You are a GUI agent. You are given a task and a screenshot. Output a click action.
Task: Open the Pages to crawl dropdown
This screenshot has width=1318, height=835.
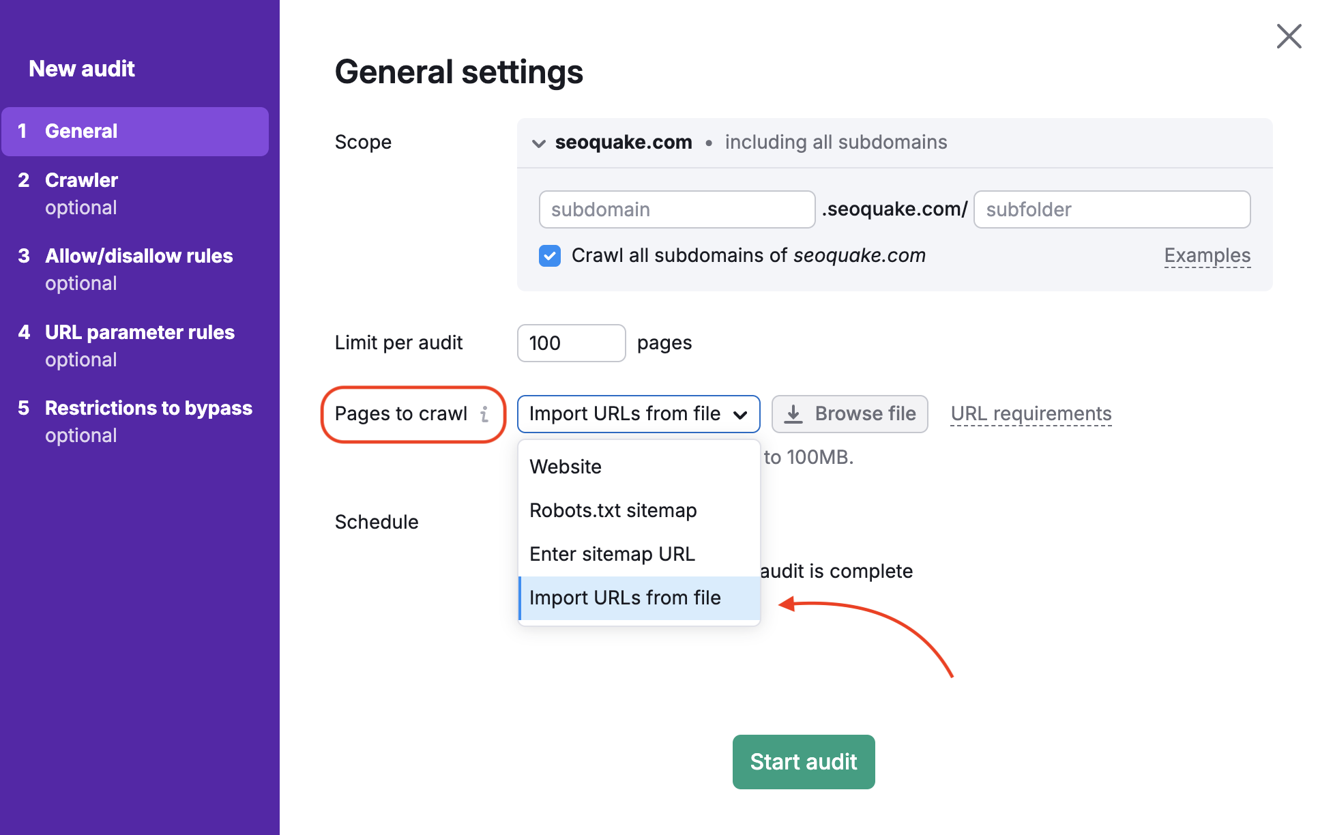pyautogui.click(x=638, y=413)
